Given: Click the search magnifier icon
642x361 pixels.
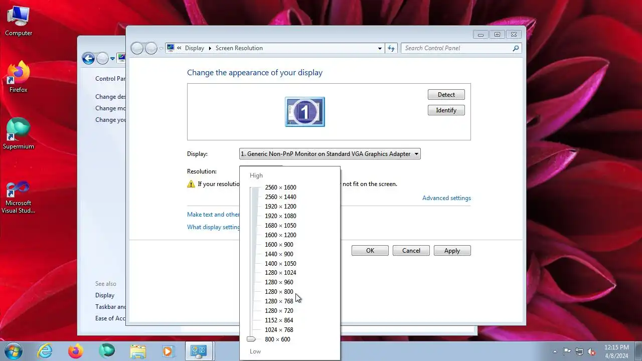Looking at the screenshot, I should (x=516, y=48).
